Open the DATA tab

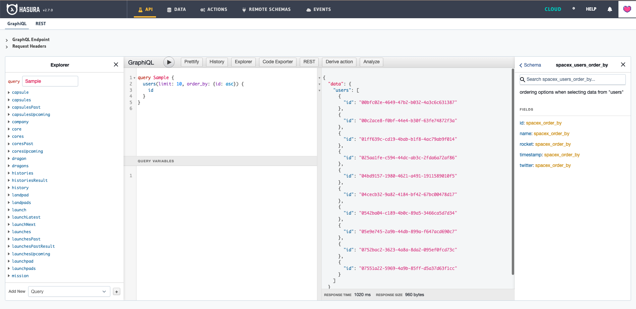(x=176, y=9)
